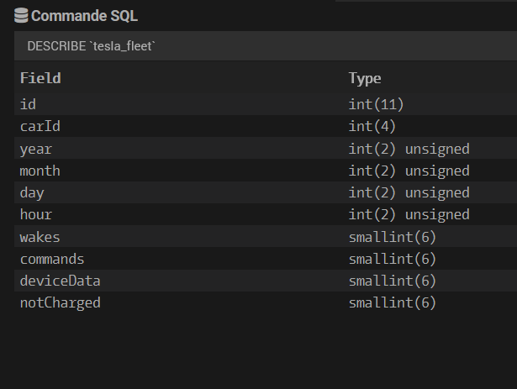Select the hour field cell

36,214
